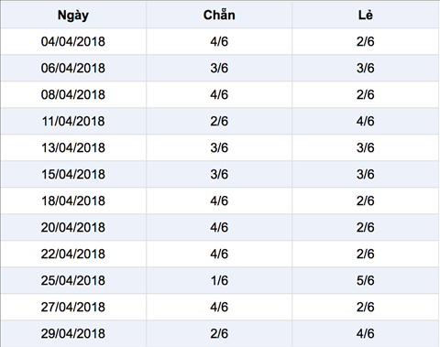Click the Chẵn column header
The width and height of the screenshot is (440, 347).
[x=219, y=15]
